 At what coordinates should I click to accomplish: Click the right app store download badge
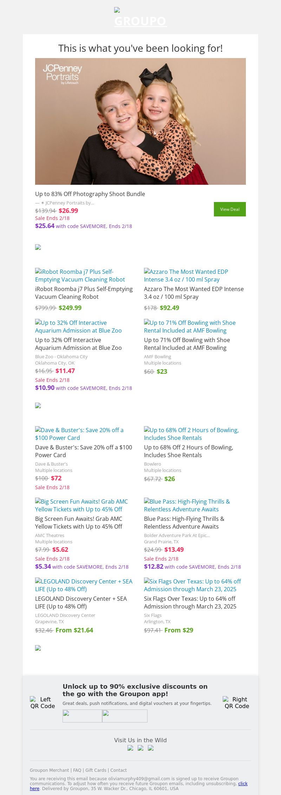coord(125,716)
